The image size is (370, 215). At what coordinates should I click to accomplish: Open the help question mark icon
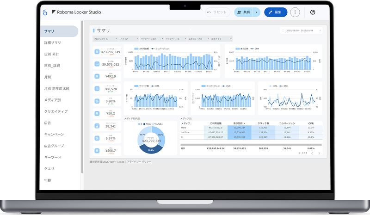[x=313, y=12]
